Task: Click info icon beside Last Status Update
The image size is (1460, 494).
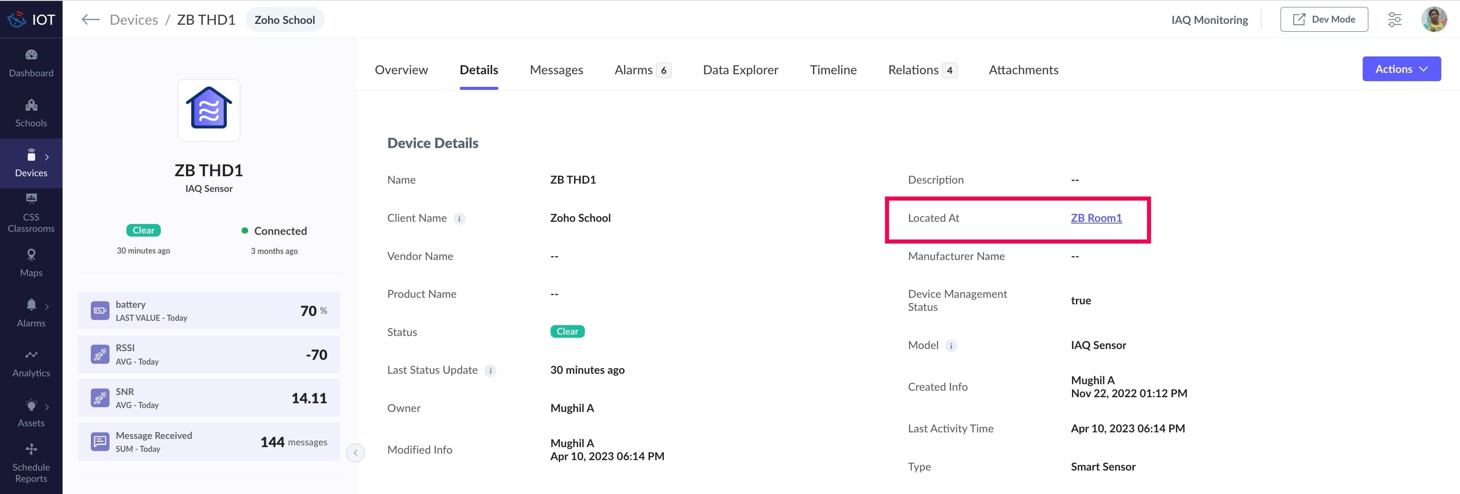Action: coord(490,371)
